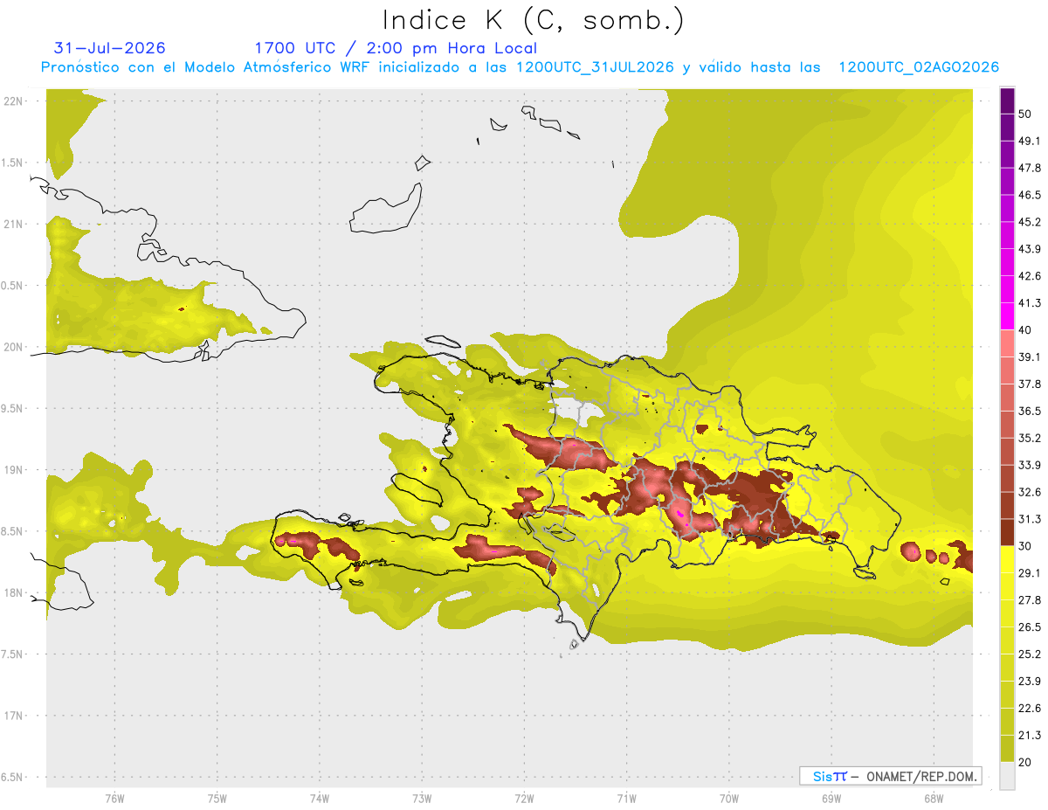Pick the bright magenta swatch between 40 and 41.3
1048x810 pixels.
[x=1007, y=316]
